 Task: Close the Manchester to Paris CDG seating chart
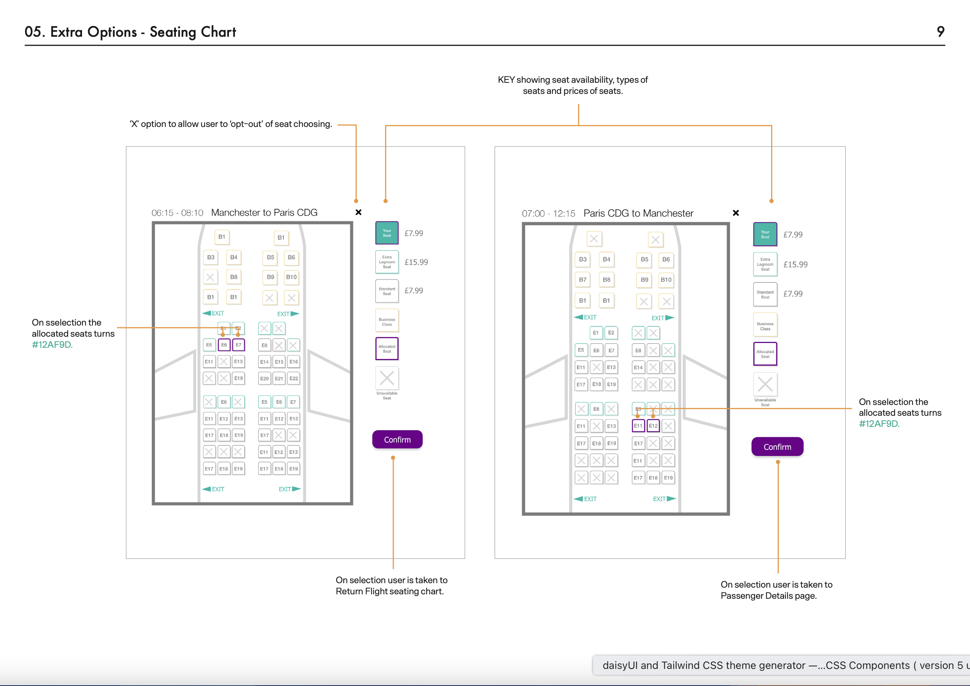(358, 212)
